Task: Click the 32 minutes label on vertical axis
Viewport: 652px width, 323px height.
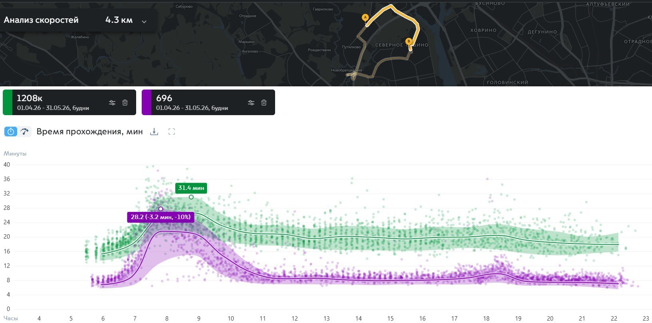Action: point(7,193)
